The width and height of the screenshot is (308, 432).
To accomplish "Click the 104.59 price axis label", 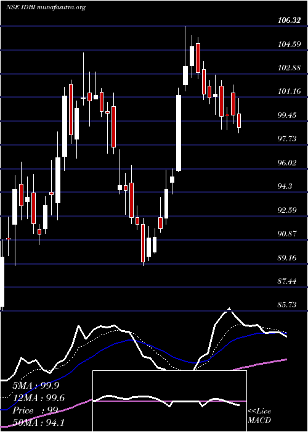I will pos(289,44).
